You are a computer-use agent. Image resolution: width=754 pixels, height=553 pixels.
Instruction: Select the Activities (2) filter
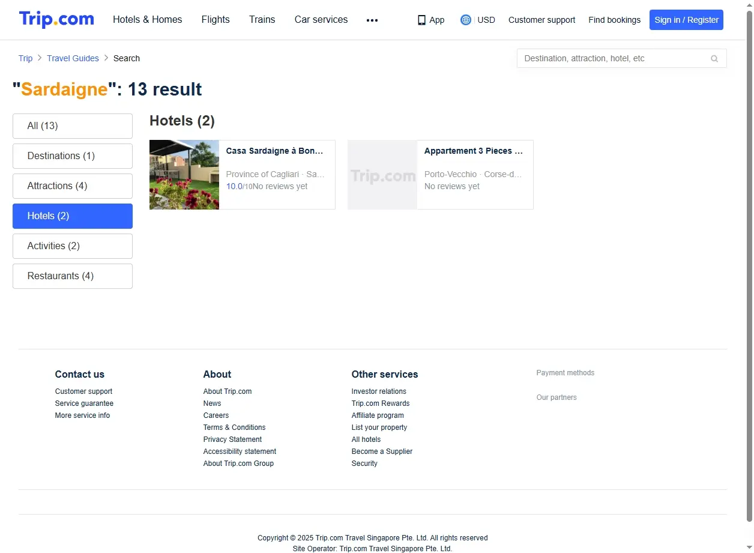click(73, 246)
